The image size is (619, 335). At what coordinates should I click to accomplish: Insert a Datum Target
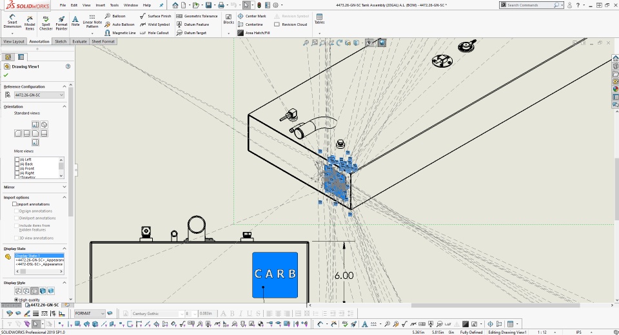click(191, 33)
